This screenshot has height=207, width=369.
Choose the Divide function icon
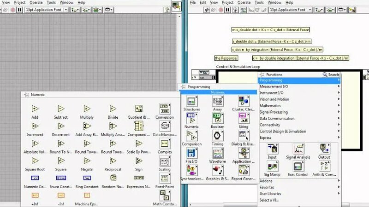point(113,109)
